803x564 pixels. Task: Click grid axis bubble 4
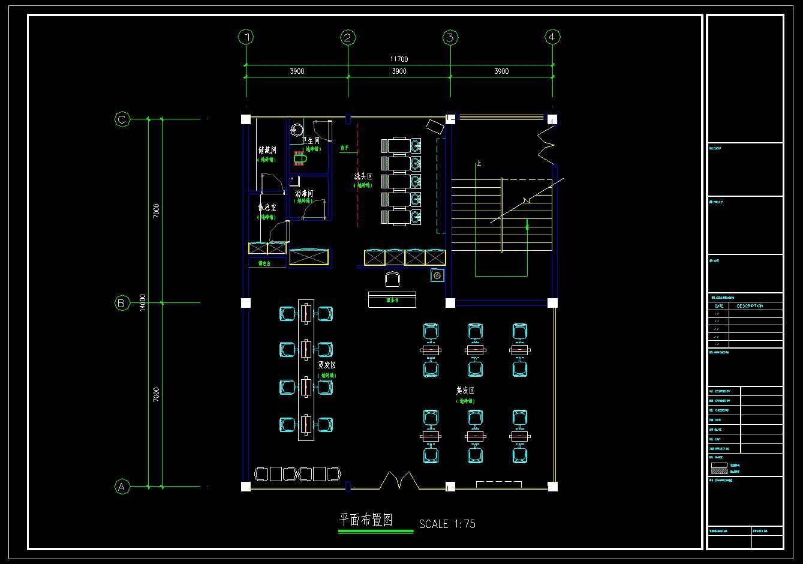point(552,37)
